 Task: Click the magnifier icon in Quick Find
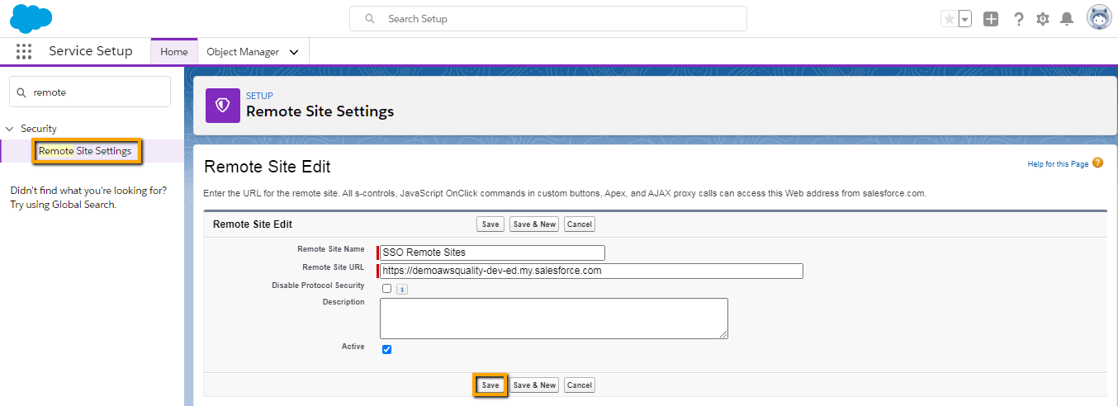pos(21,92)
